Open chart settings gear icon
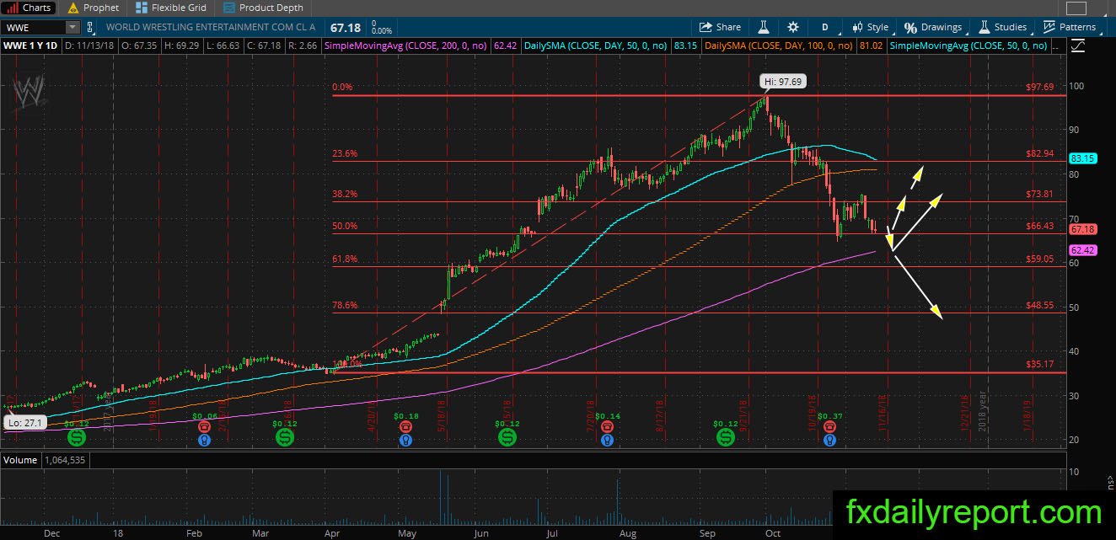Viewport: 1116px width, 540px height. (793, 27)
